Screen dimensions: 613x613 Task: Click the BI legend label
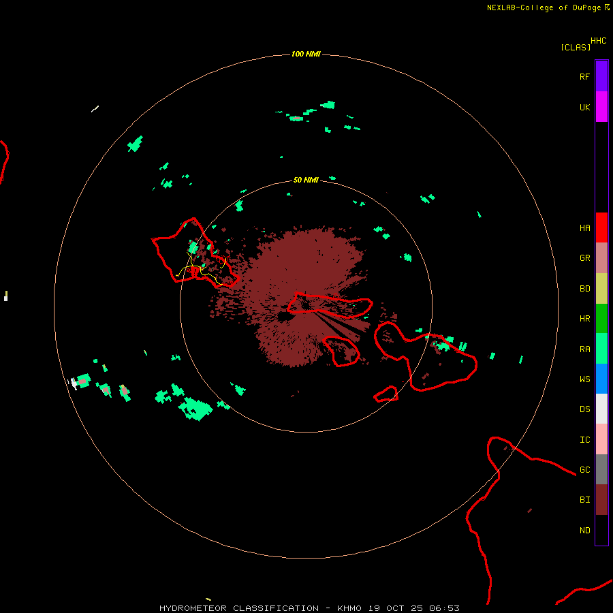tap(584, 500)
